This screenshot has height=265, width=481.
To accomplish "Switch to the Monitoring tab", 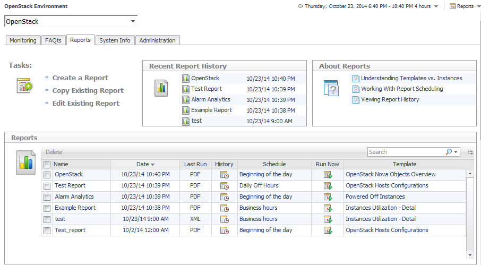I will pyautogui.click(x=23, y=40).
